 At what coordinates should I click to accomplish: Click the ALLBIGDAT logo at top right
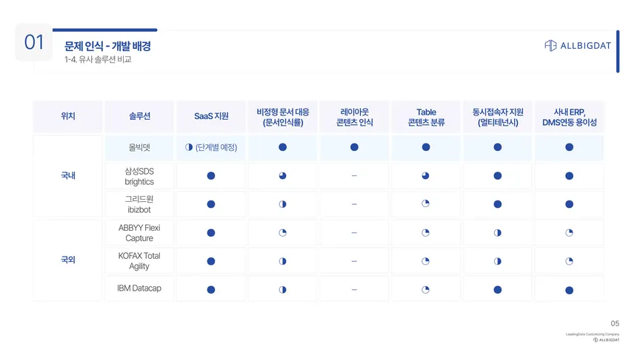(577, 45)
